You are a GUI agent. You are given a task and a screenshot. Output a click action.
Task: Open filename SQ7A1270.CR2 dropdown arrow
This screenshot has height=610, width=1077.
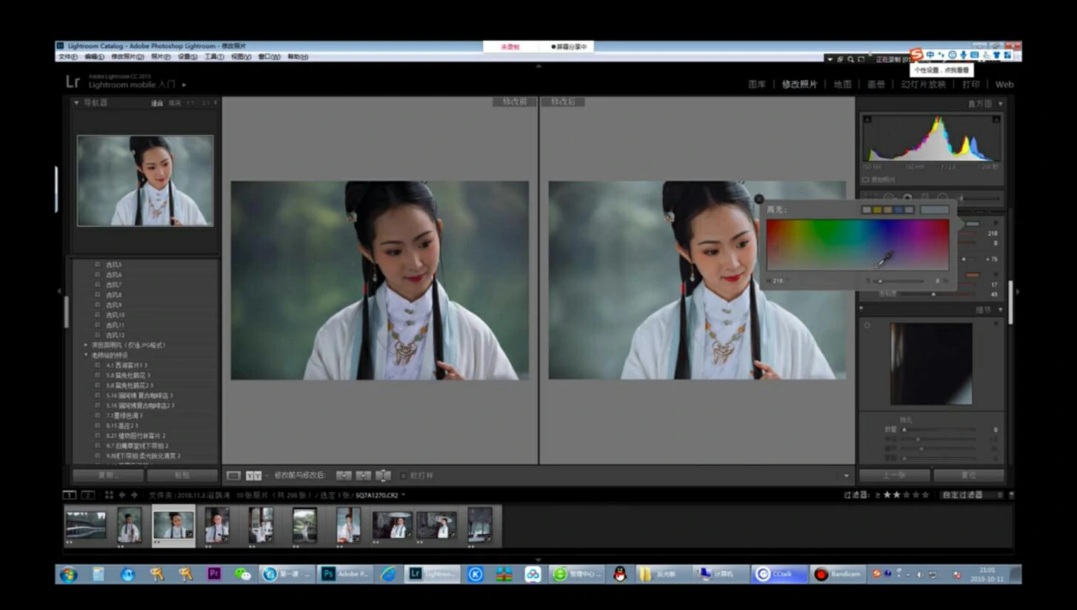pyautogui.click(x=404, y=495)
